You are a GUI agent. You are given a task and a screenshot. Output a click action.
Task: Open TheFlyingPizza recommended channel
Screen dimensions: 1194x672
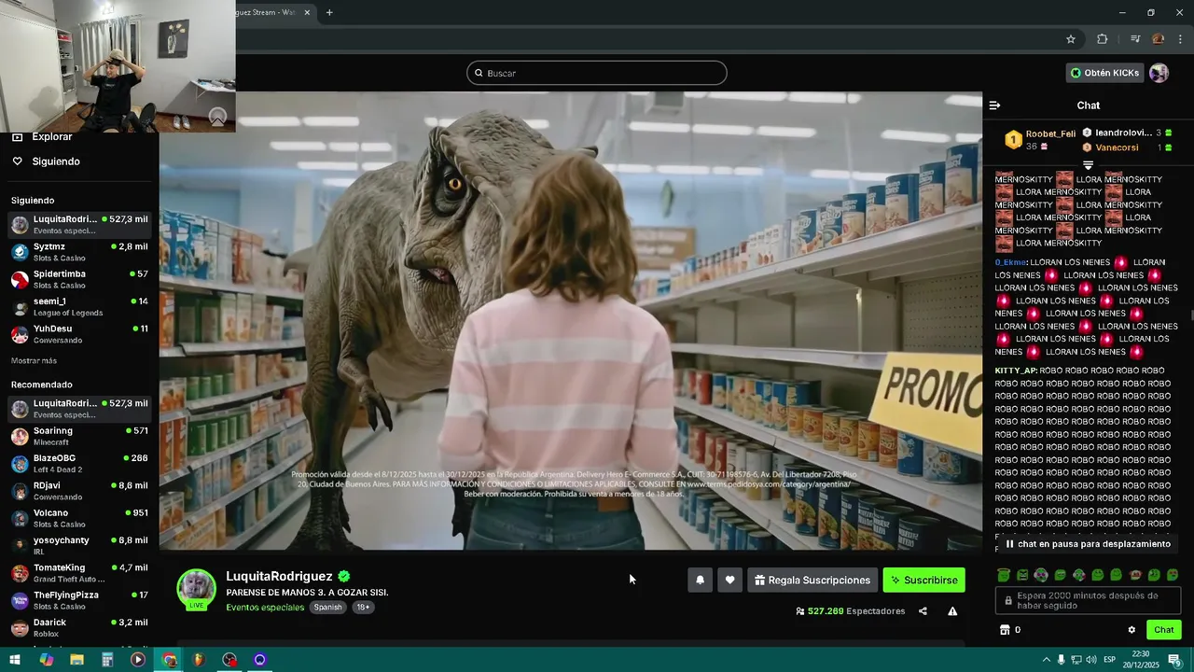point(79,600)
